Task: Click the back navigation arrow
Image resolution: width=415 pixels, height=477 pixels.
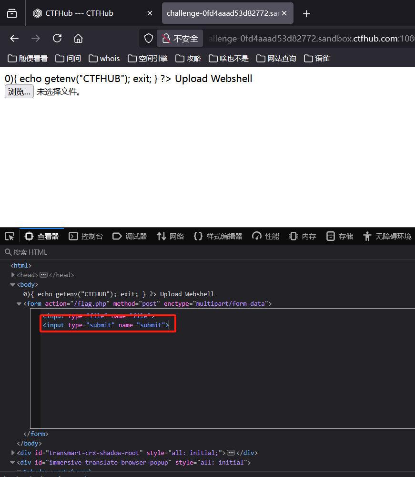Action: click(14, 38)
